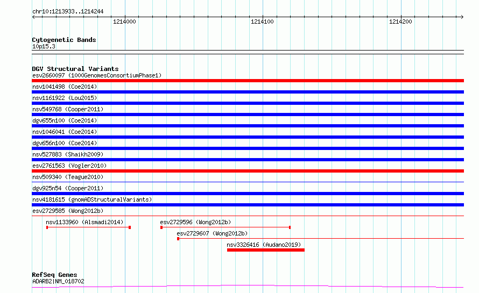
Task: Click the thin nsv509340 blue line
Action: pyautogui.click(x=248, y=182)
